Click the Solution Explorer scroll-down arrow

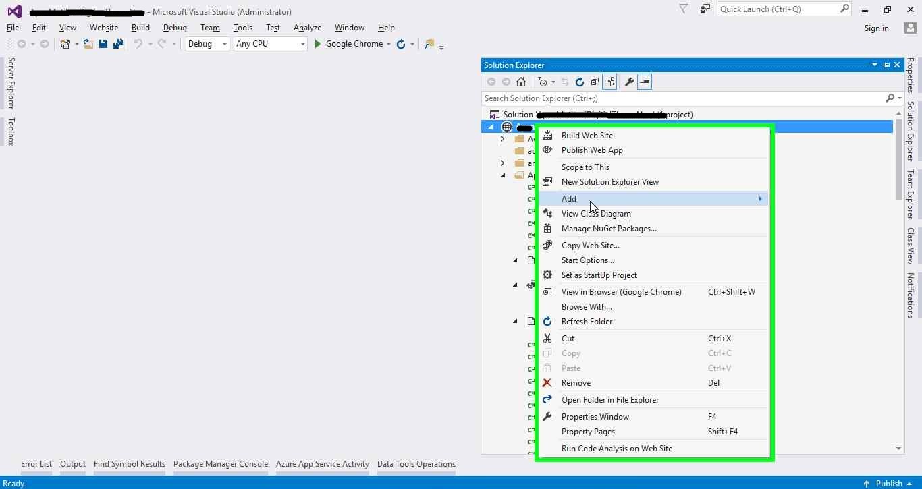coord(898,448)
